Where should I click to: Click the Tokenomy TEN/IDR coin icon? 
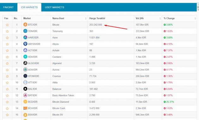(x=25, y=31)
